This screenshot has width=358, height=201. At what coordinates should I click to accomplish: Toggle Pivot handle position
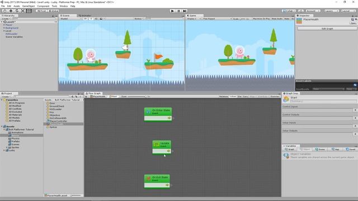pyautogui.click(x=41, y=11)
